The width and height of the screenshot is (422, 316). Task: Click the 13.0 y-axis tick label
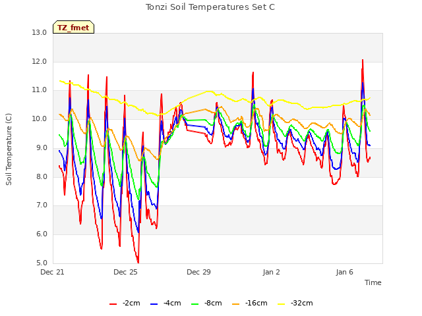40,32
